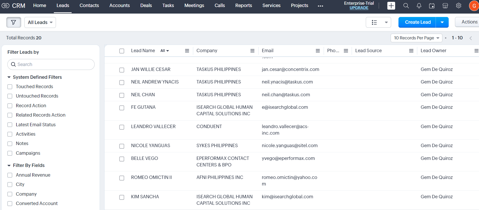
Task: Switch to Deals tab
Action: pos(146,5)
